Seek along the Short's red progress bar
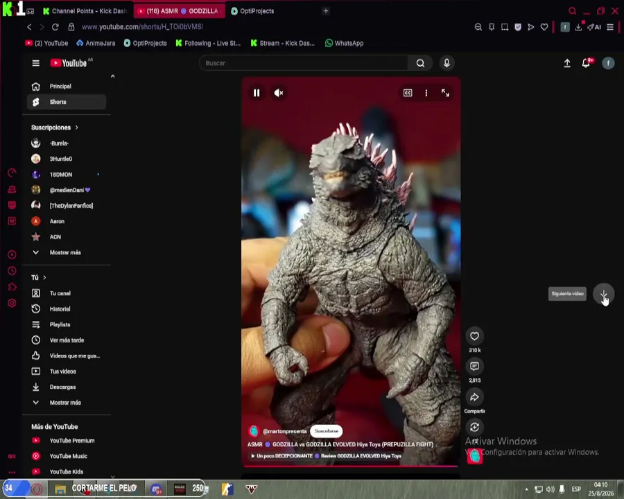The height and width of the screenshot is (499, 624). click(x=351, y=466)
